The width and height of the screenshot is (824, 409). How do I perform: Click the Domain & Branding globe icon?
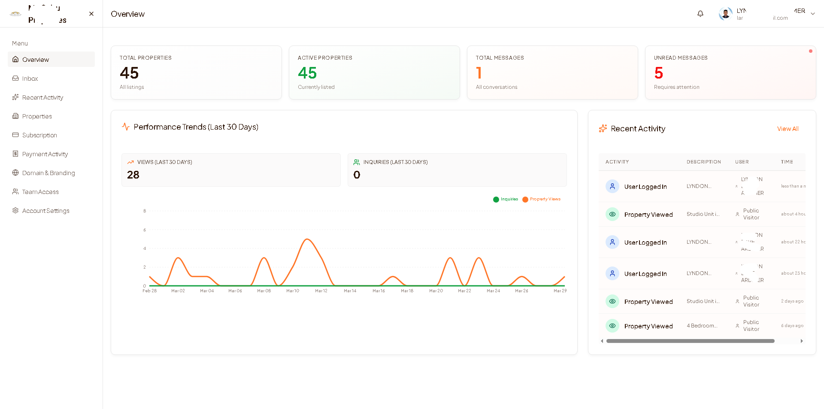pos(15,173)
